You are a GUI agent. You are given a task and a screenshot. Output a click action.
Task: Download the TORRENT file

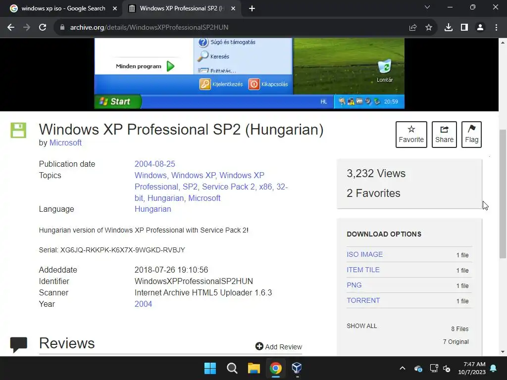tap(363, 300)
